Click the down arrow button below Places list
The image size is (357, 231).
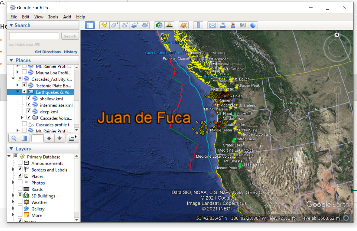point(59,138)
